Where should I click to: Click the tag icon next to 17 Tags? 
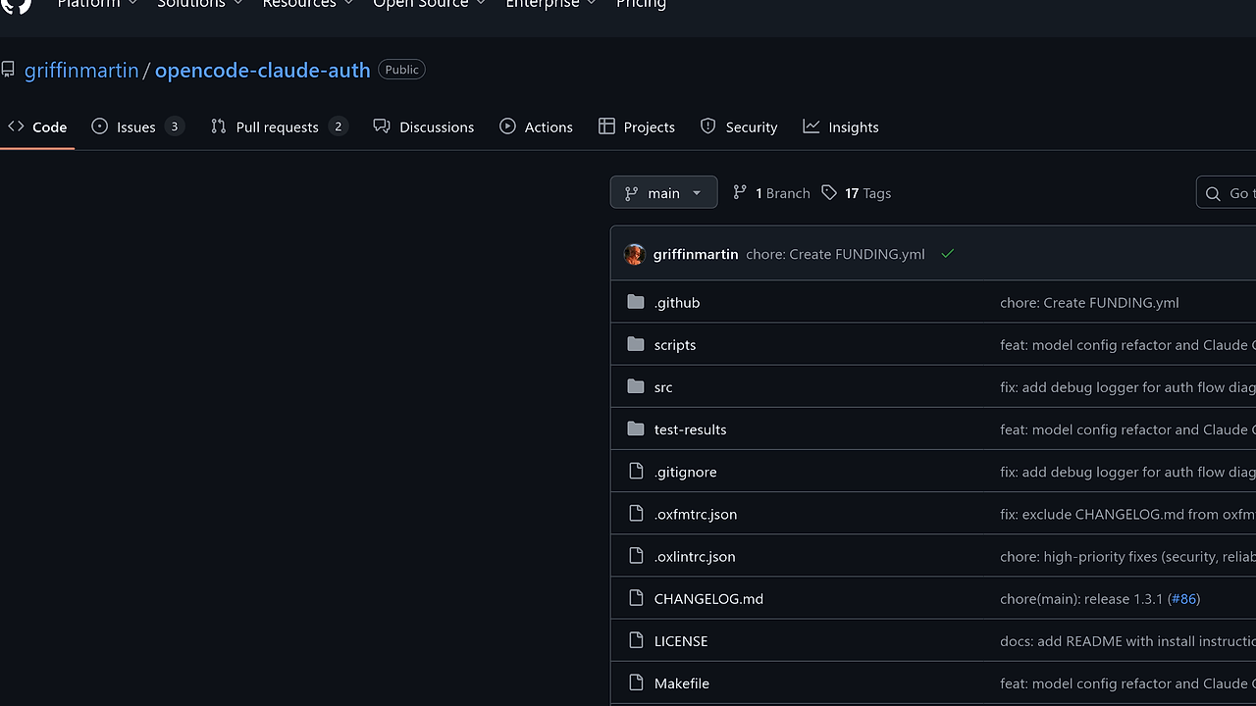(x=829, y=192)
